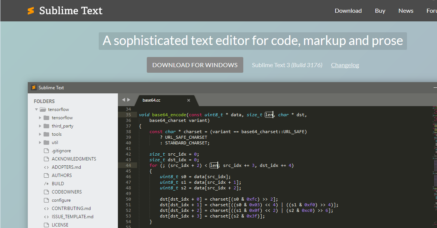This screenshot has height=228, width=437.
Task: Open the Download page in navigation
Action: click(348, 11)
